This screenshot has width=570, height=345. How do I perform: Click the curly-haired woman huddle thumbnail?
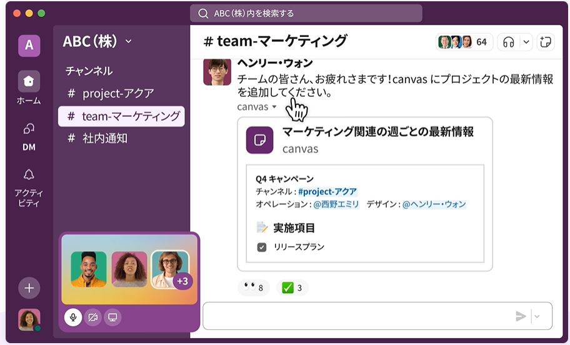[129, 269]
